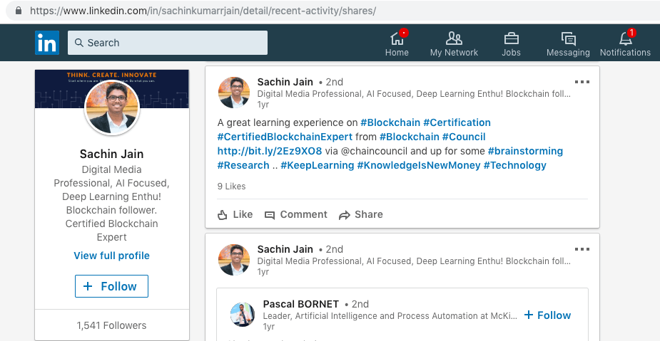Screen dimensions: 660x341
Task: Click the LinkedIn logo icon
Action: (47, 43)
